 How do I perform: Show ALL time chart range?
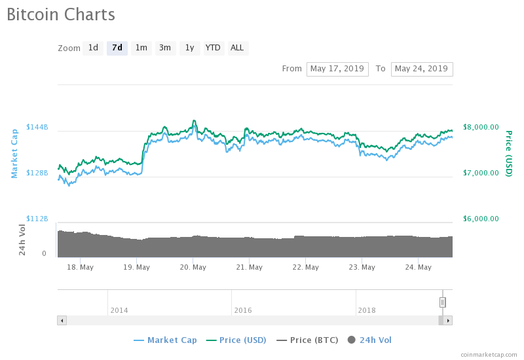pos(238,48)
